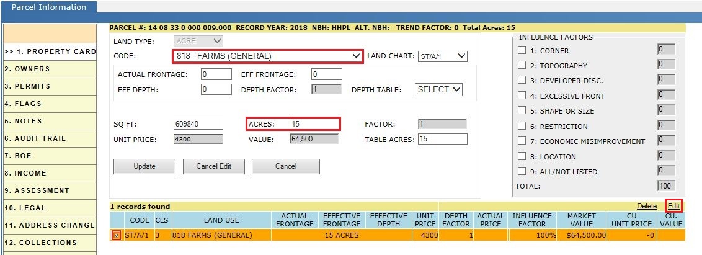Toggle the land record row checkbox
The image size is (702, 255).
[117, 235]
